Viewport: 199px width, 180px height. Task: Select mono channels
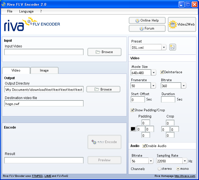coord(178,169)
